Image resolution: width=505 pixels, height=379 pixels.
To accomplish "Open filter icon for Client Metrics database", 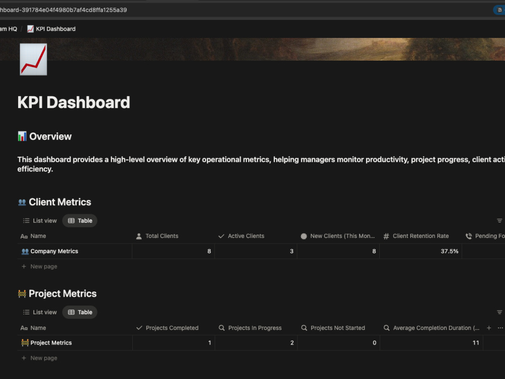I will pyautogui.click(x=499, y=221).
